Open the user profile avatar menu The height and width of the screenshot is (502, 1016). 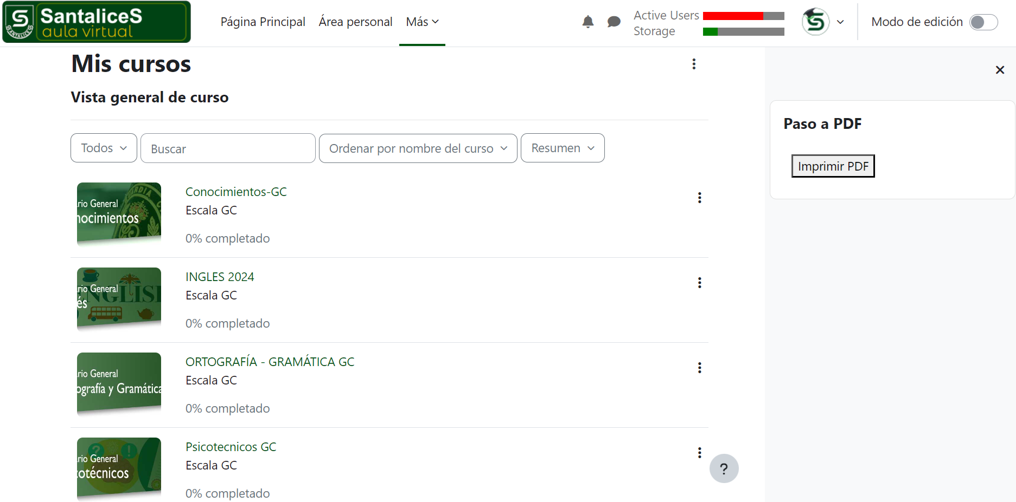(x=822, y=22)
